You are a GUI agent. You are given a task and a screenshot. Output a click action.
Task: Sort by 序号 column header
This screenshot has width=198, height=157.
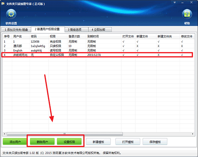tap(7, 36)
